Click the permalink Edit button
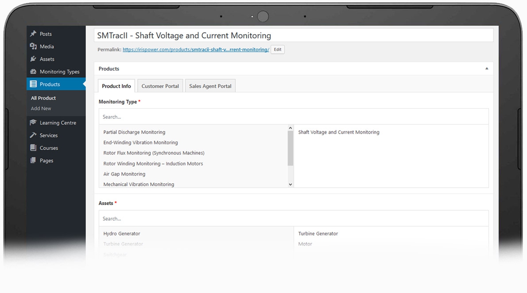The image size is (527, 293). pos(278,50)
